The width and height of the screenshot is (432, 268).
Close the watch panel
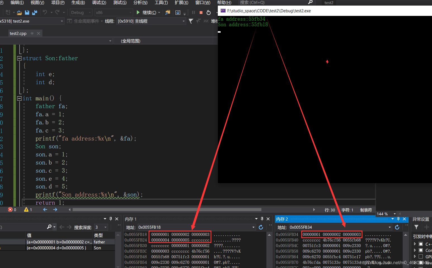pyautogui.click(x=117, y=219)
